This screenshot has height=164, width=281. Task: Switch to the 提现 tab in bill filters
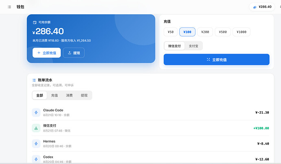[x=84, y=95]
